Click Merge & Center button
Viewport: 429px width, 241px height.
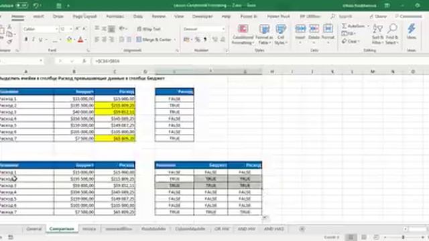pyautogui.click(x=154, y=40)
